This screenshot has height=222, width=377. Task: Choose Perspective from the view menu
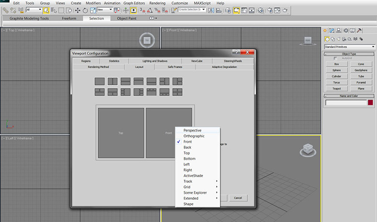[x=192, y=131]
